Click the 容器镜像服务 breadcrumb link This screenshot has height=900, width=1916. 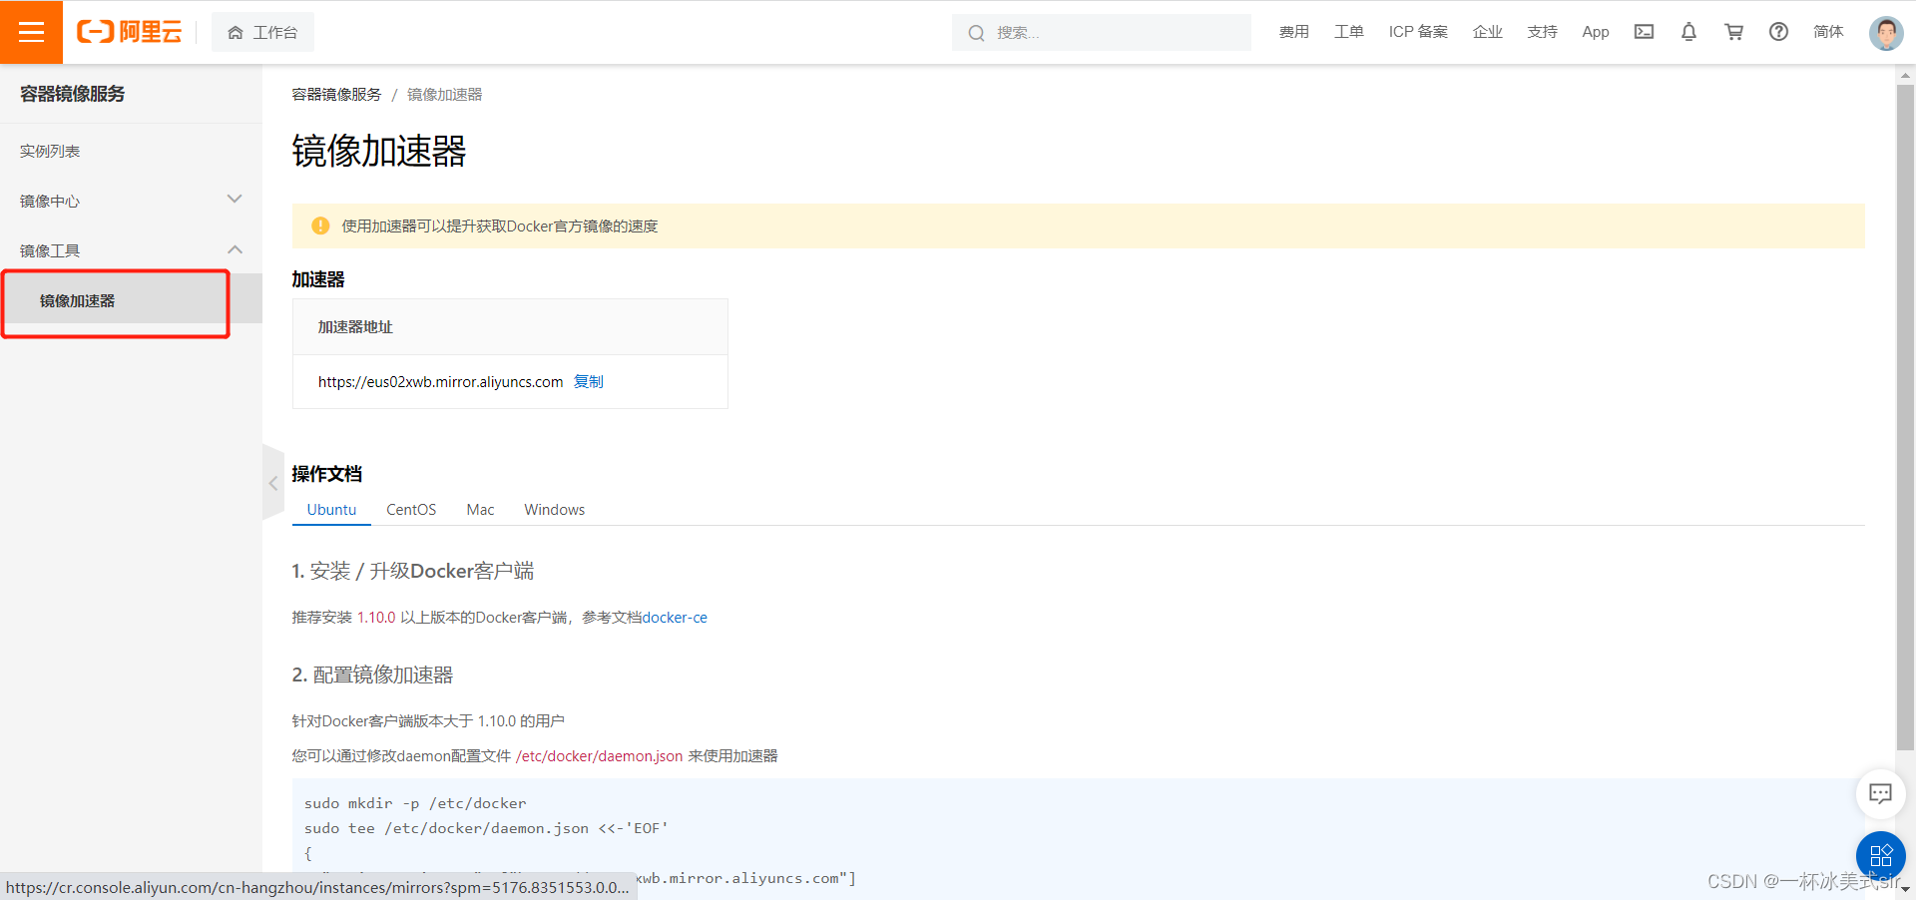(x=336, y=94)
